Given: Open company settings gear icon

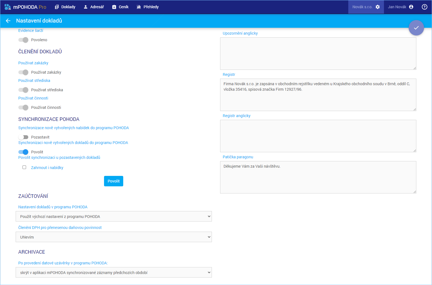Looking at the screenshot, I should (x=378, y=7).
